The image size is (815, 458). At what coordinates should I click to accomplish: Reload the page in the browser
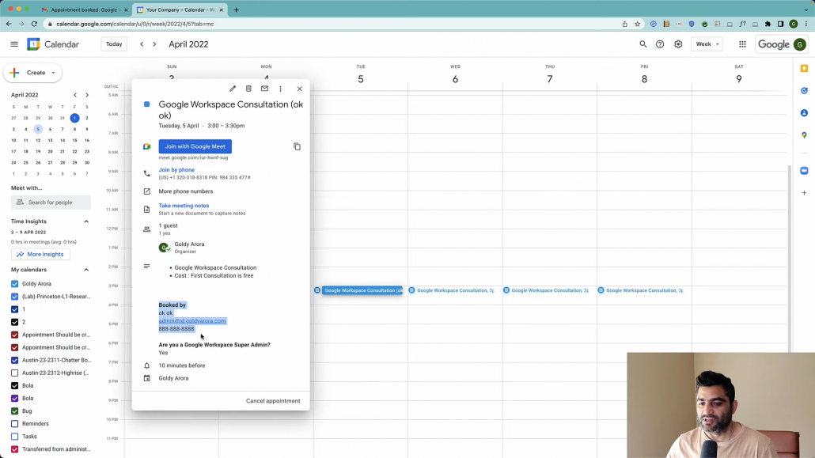tap(34, 24)
